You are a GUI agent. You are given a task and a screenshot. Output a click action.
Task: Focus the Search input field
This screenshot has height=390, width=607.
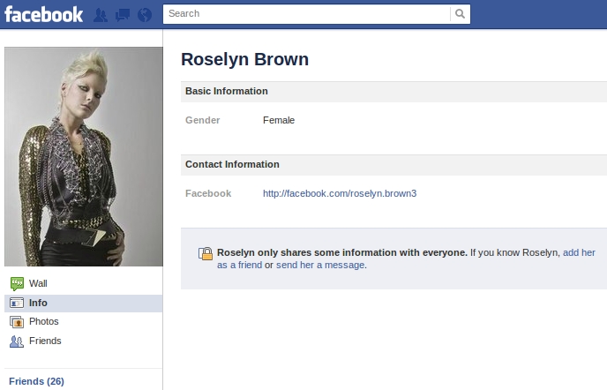307,14
